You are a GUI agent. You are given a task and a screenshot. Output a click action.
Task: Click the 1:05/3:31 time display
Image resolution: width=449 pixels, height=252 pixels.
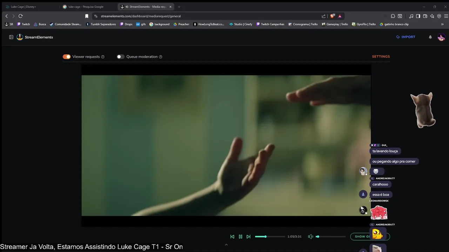[294, 237]
